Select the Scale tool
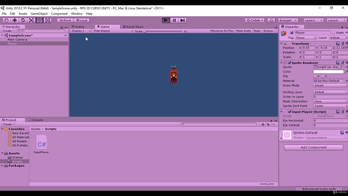This screenshot has width=348, height=196. point(31,20)
